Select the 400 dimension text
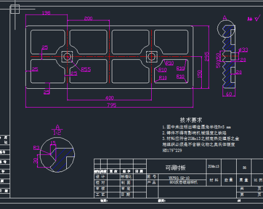Image resolution: width=263 pixels, height=209 pixels. (x=110, y=98)
